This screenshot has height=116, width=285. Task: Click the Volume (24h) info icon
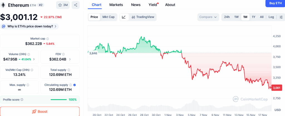click(x=29, y=55)
